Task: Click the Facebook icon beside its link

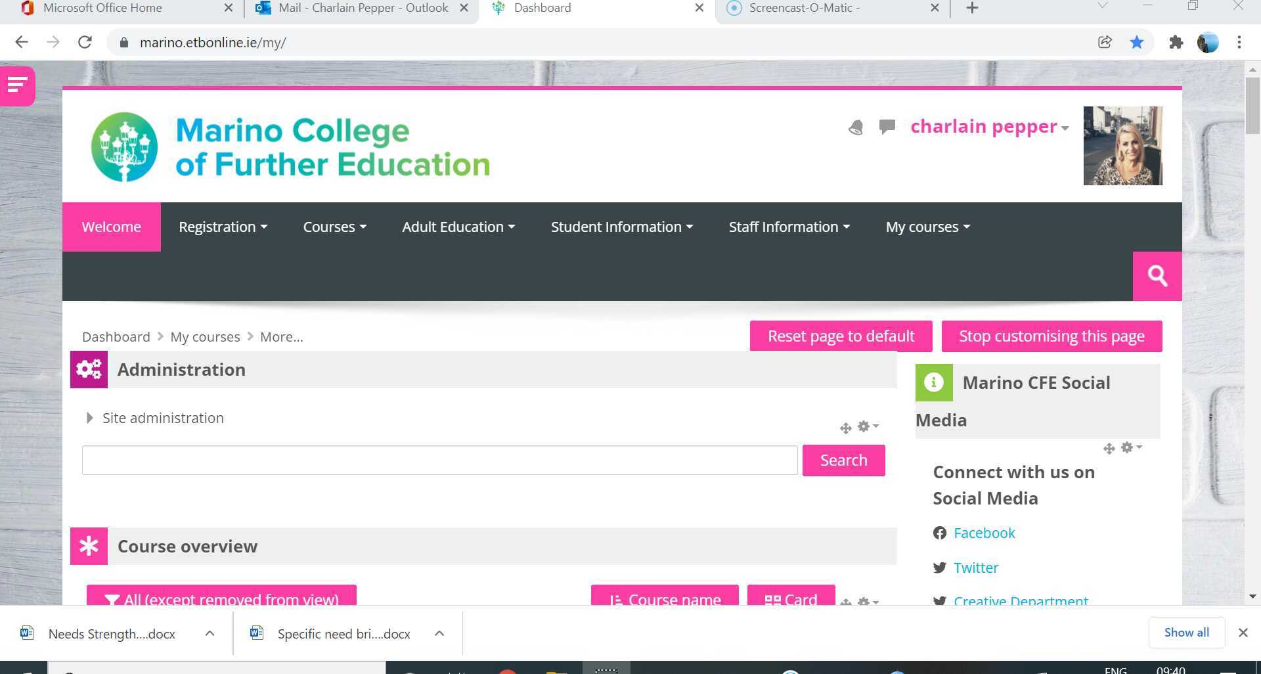Action: 939,533
